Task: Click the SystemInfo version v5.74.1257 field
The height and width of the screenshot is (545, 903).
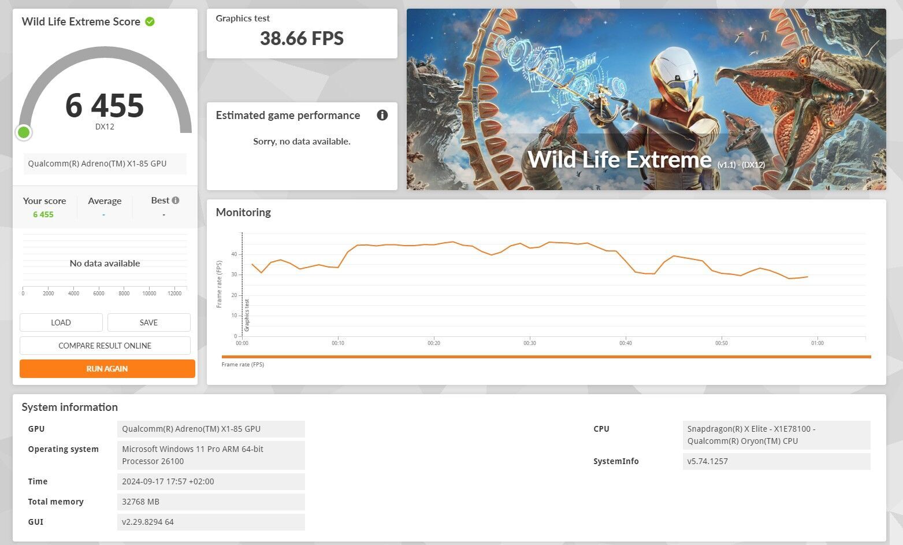Action: point(775,461)
